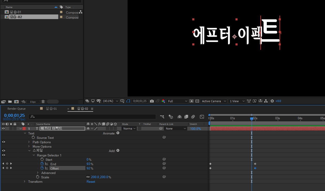
Task: Open the Add menu arrow for 스케일
Action: [x=118, y=150]
